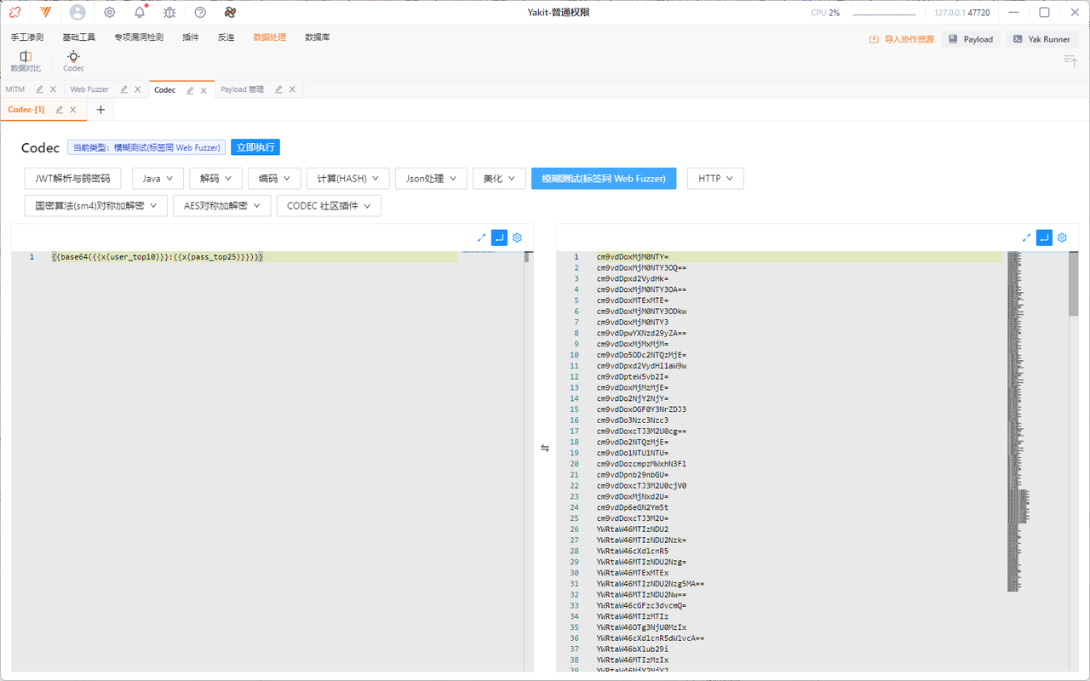Rename the MITM tab with pencil icon

coord(40,89)
